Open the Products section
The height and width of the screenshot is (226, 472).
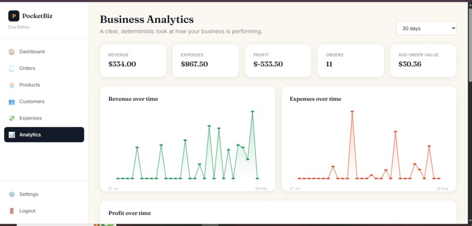pyautogui.click(x=44, y=85)
